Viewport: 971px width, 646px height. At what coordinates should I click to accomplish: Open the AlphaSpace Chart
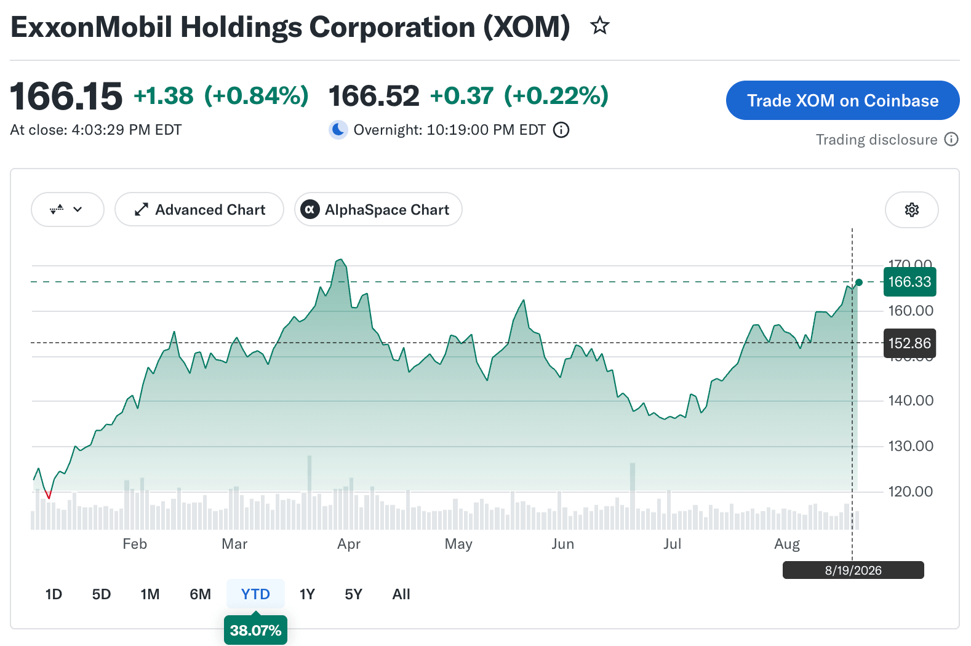[x=378, y=209]
